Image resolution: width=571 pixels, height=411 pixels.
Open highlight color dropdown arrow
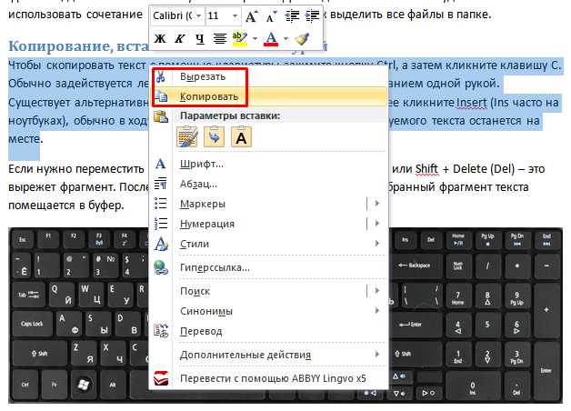tap(255, 38)
